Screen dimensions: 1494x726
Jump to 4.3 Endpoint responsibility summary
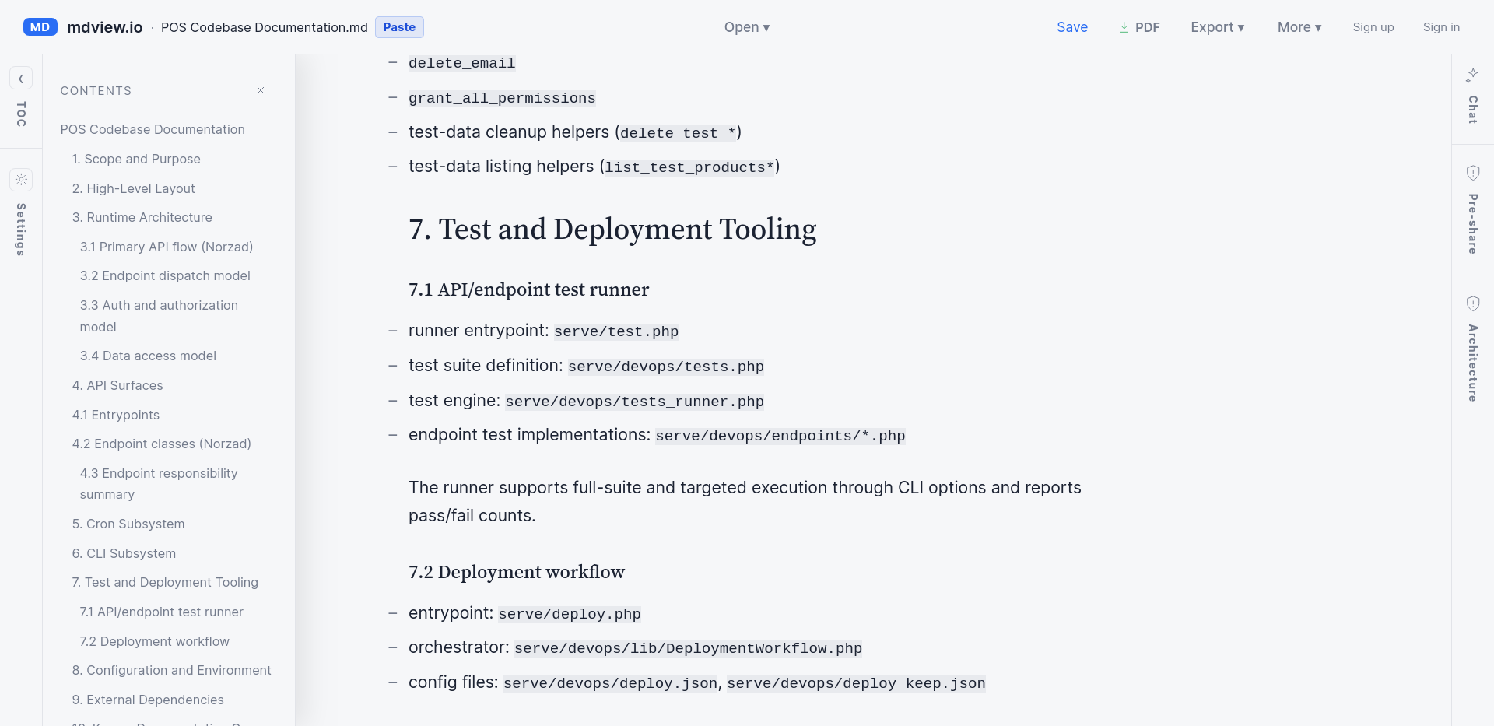(159, 483)
